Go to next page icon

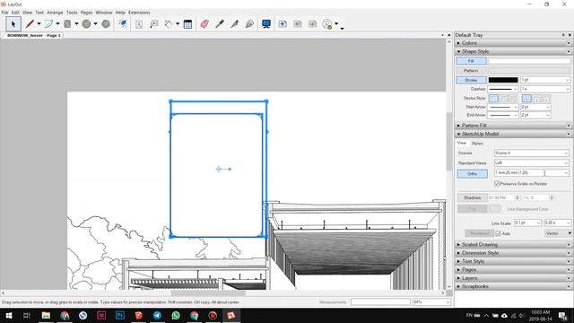[312, 24]
